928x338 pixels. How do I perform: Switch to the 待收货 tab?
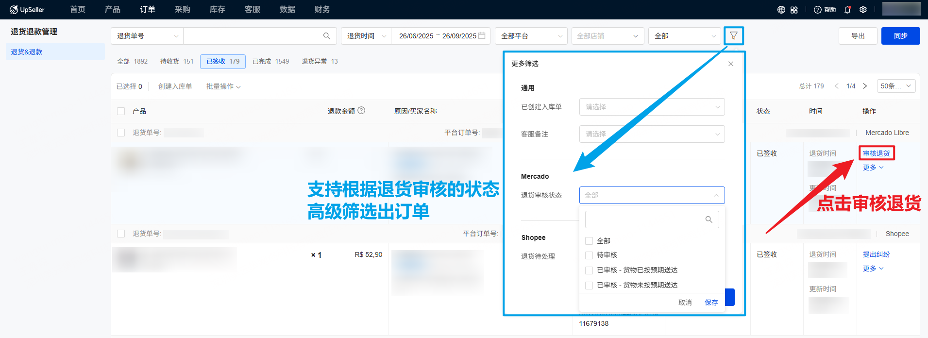(x=177, y=61)
